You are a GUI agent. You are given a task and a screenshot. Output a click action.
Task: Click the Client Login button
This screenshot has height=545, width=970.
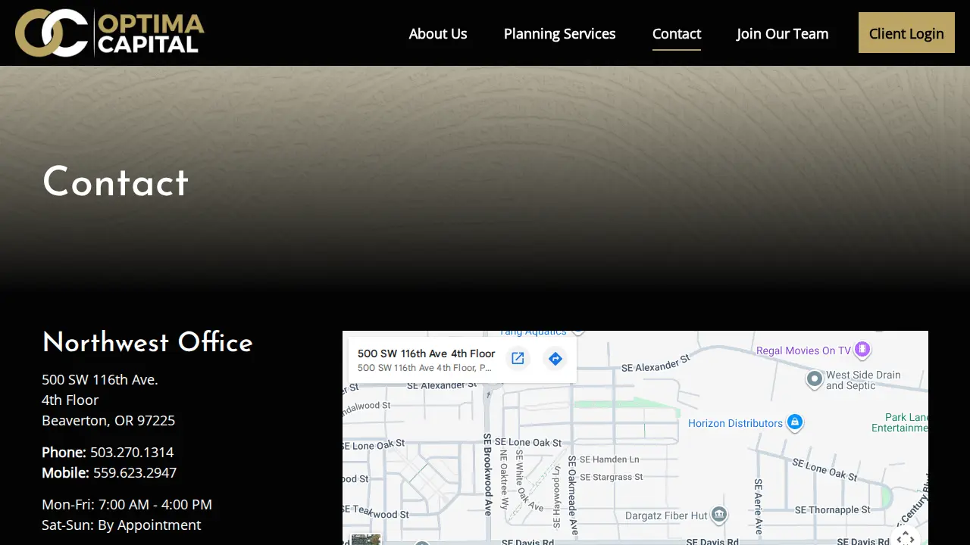tap(906, 33)
